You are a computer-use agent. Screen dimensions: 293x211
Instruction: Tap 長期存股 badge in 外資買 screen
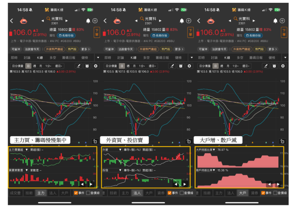160,35
